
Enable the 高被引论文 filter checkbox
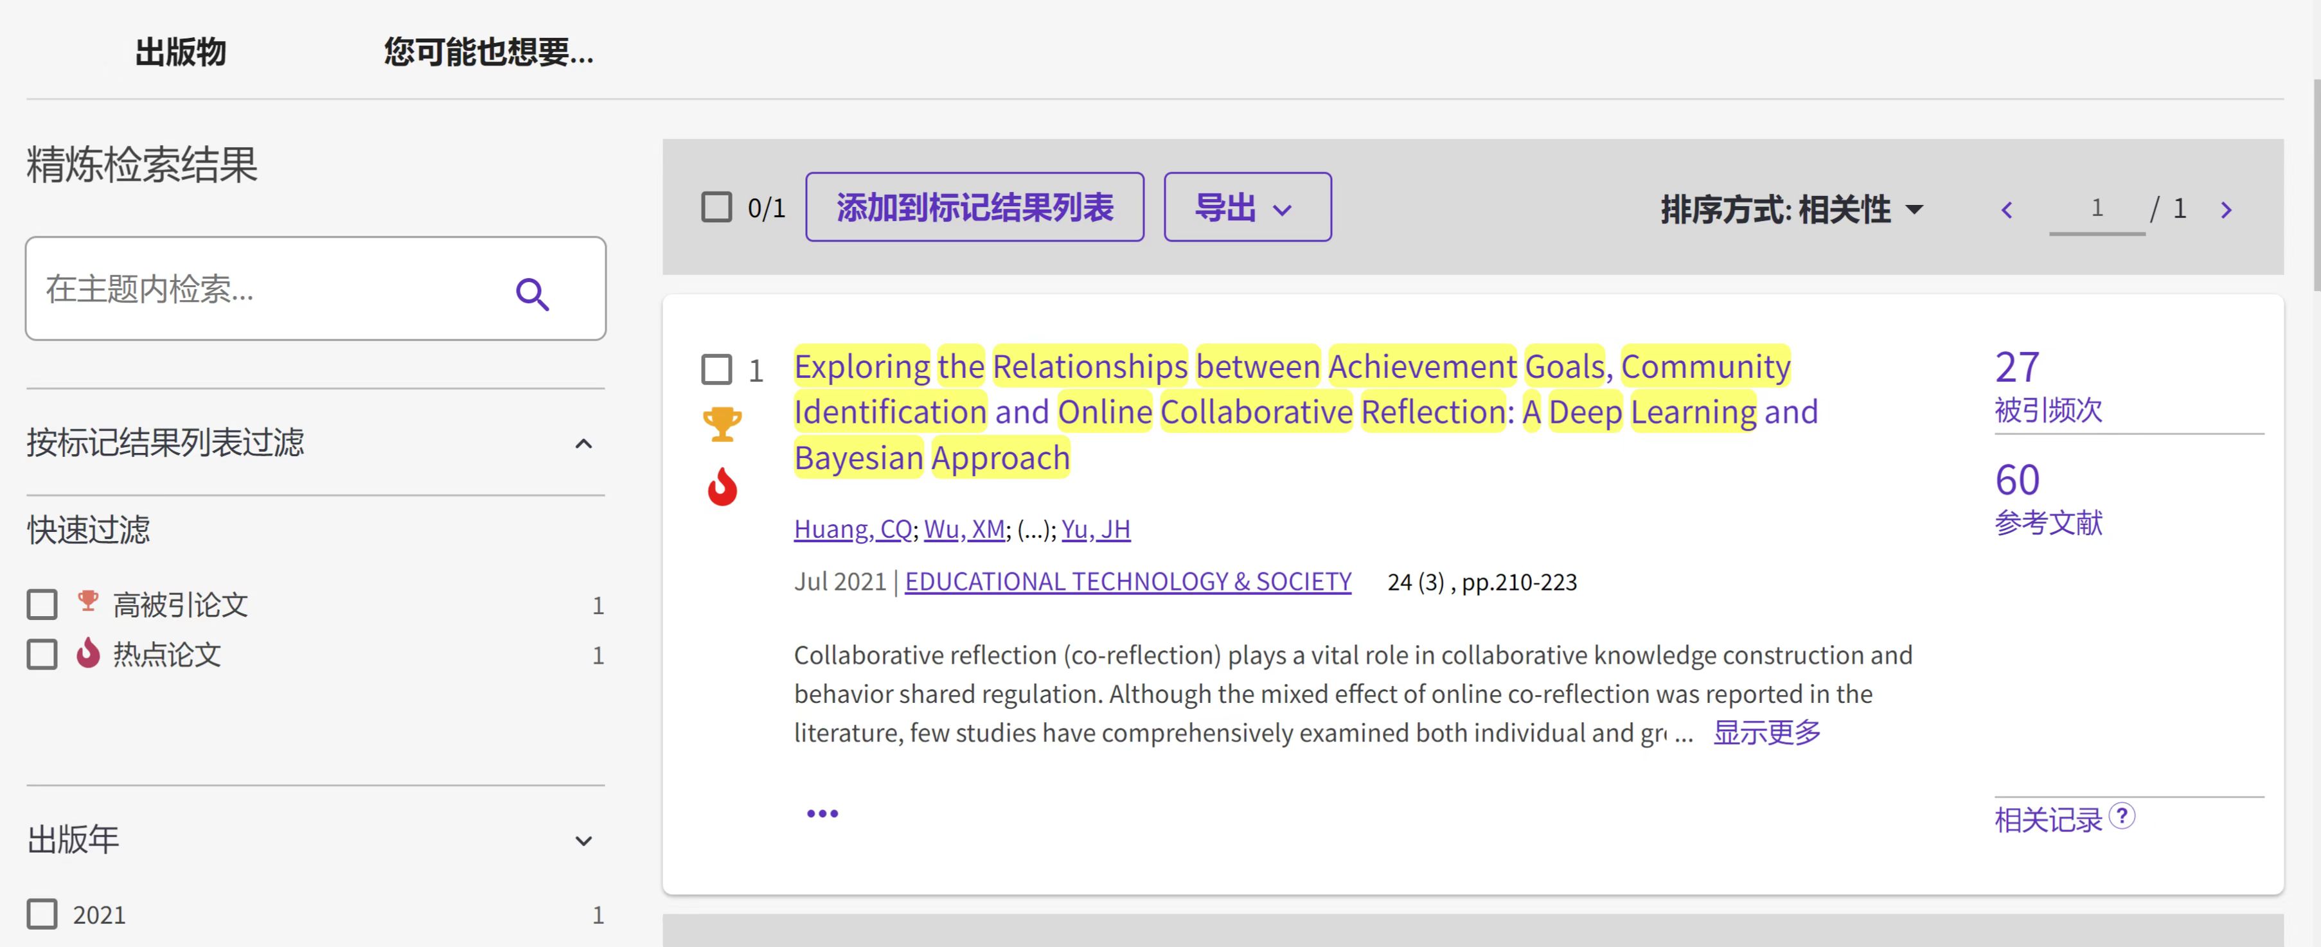41,605
